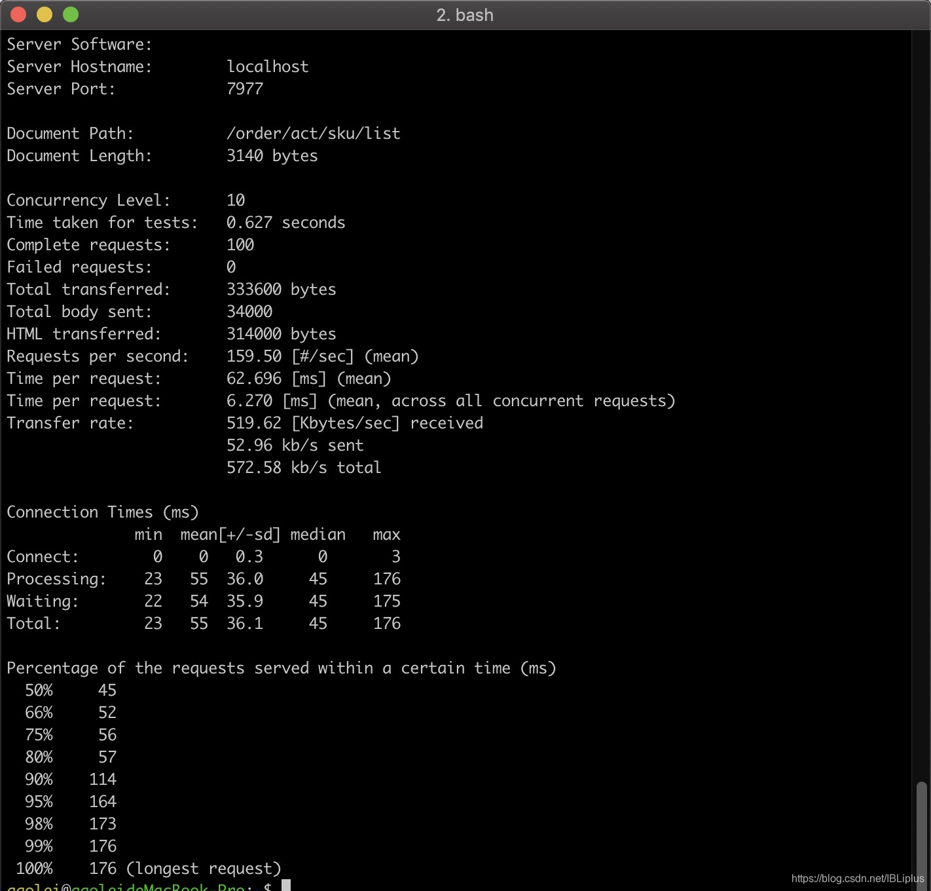Image resolution: width=931 pixels, height=891 pixels.
Task: Click the yellow minimize button
Action: 44,14
